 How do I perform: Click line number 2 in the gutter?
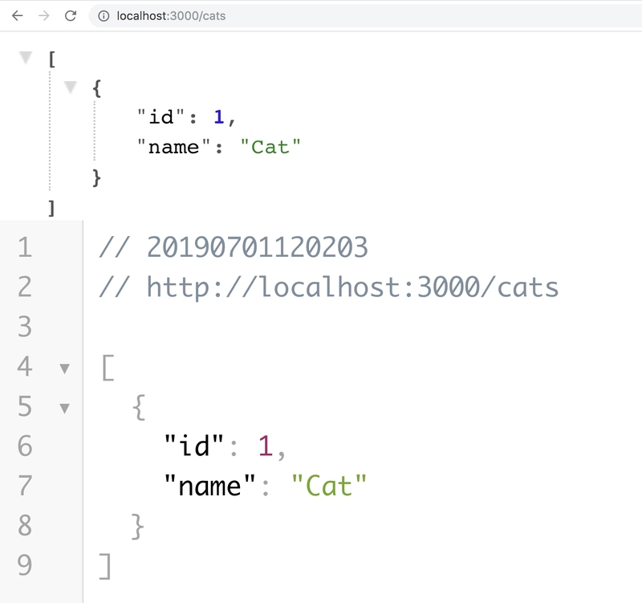pyautogui.click(x=25, y=287)
